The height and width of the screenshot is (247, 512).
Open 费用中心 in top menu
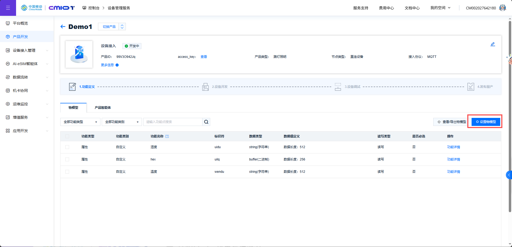coord(386,8)
